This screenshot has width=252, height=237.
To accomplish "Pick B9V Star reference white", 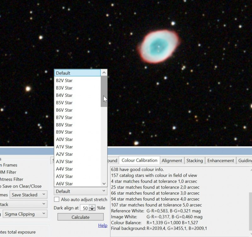I will click(77, 132).
